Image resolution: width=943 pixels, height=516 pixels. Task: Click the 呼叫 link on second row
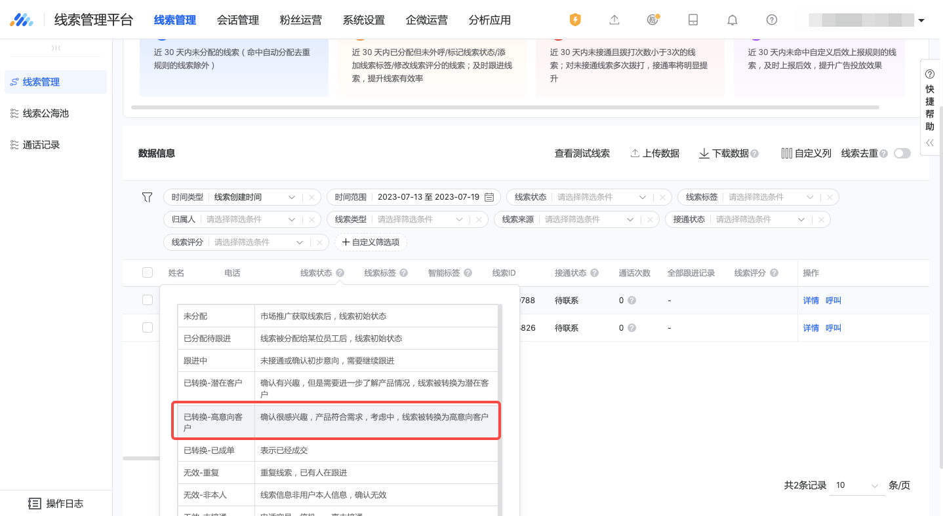832,327
